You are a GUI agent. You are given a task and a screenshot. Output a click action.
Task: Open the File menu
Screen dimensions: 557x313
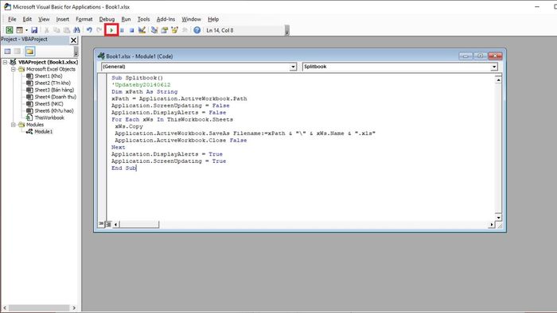click(12, 19)
